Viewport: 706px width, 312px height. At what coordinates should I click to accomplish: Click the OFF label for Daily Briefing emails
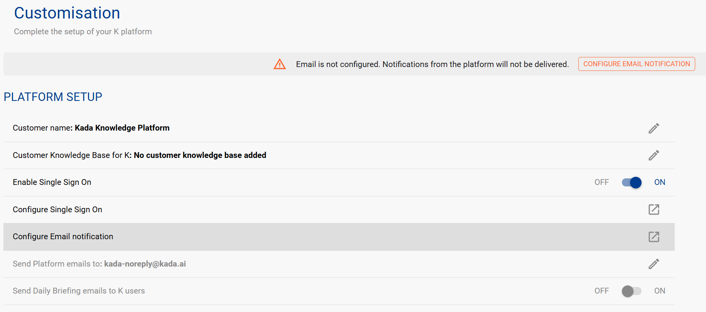(601, 291)
